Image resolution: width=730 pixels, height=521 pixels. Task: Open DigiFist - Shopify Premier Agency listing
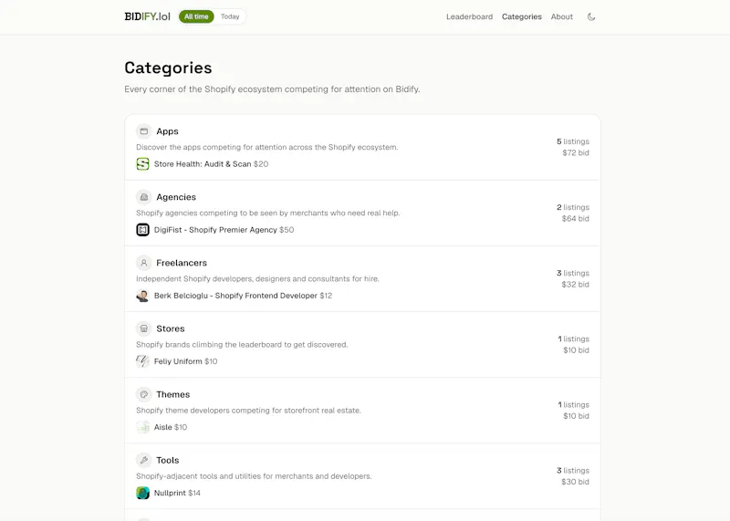(224, 230)
